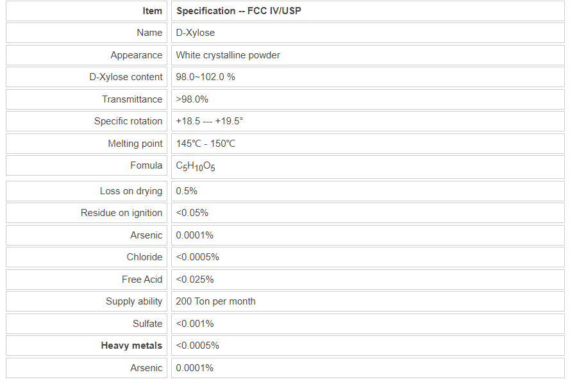The width and height of the screenshot is (570, 384).
Task: Click the "Supply ability" label cell
Action: 134,301
